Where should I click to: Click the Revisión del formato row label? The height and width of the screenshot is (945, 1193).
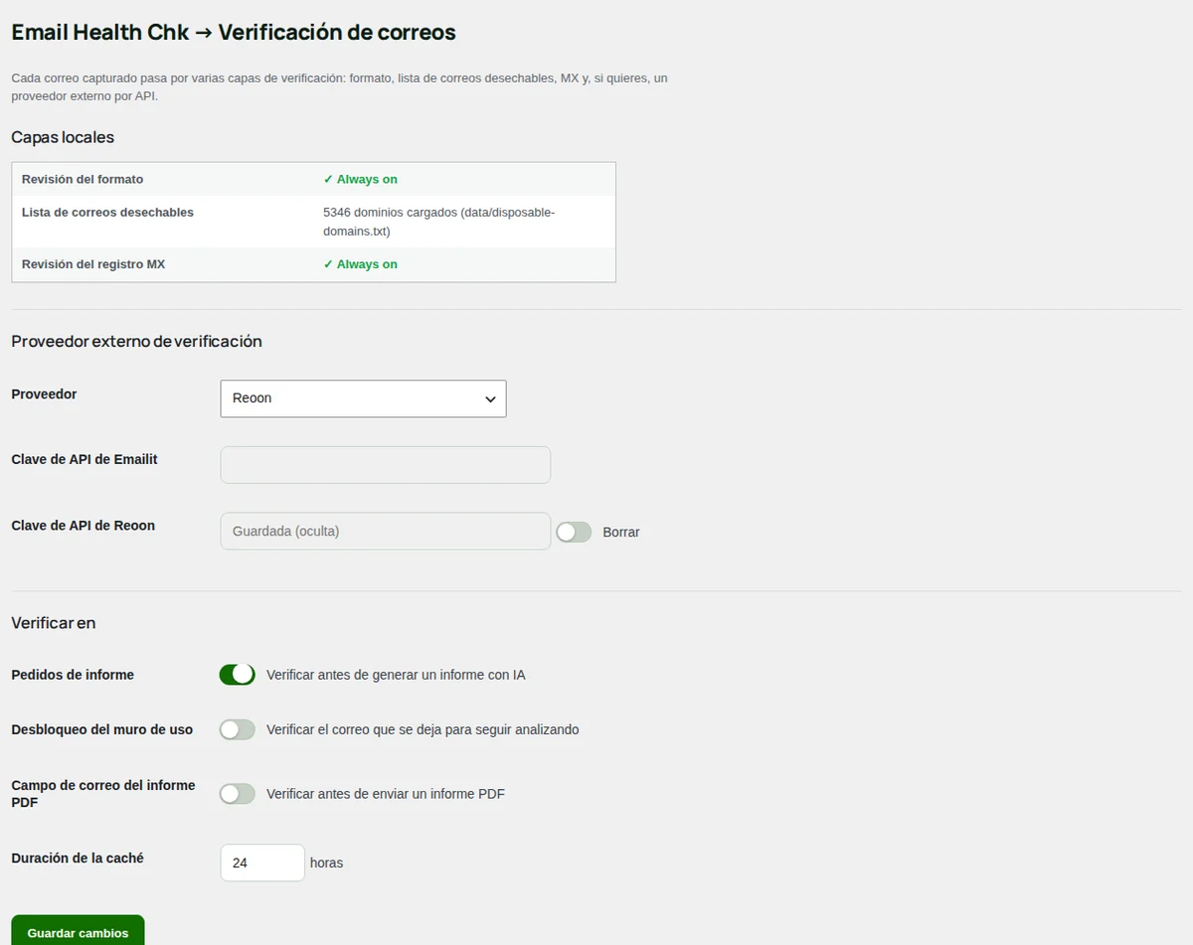point(83,179)
